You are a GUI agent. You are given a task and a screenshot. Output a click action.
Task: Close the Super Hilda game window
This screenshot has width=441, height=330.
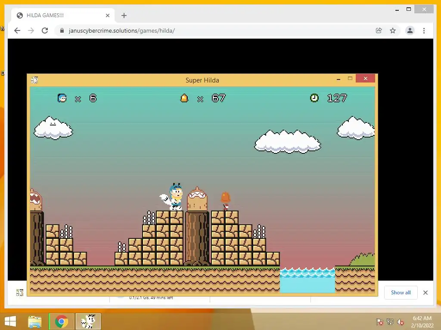coord(365,78)
